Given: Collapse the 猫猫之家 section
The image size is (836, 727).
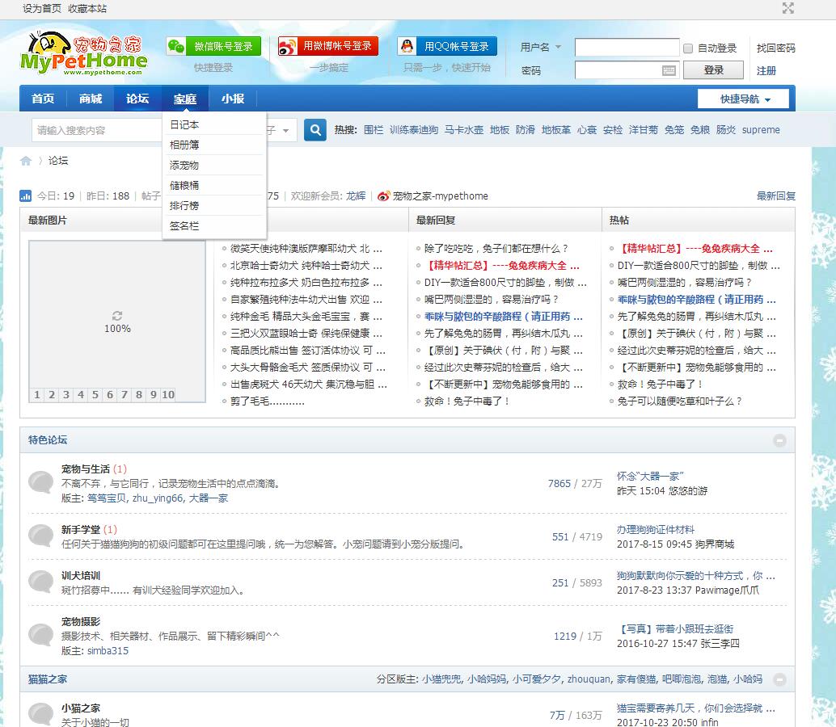Looking at the screenshot, I should tap(779, 679).
